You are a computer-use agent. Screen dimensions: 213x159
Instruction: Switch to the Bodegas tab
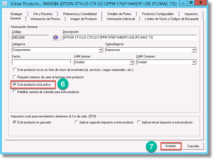tap(16, 14)
